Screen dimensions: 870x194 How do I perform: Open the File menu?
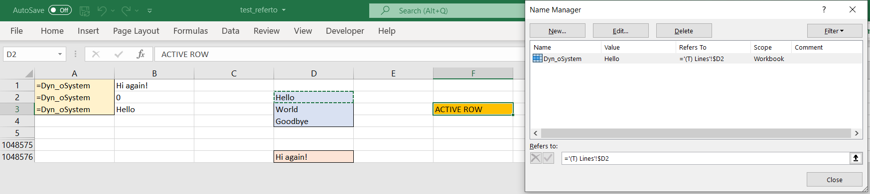(x=16, y=31)
